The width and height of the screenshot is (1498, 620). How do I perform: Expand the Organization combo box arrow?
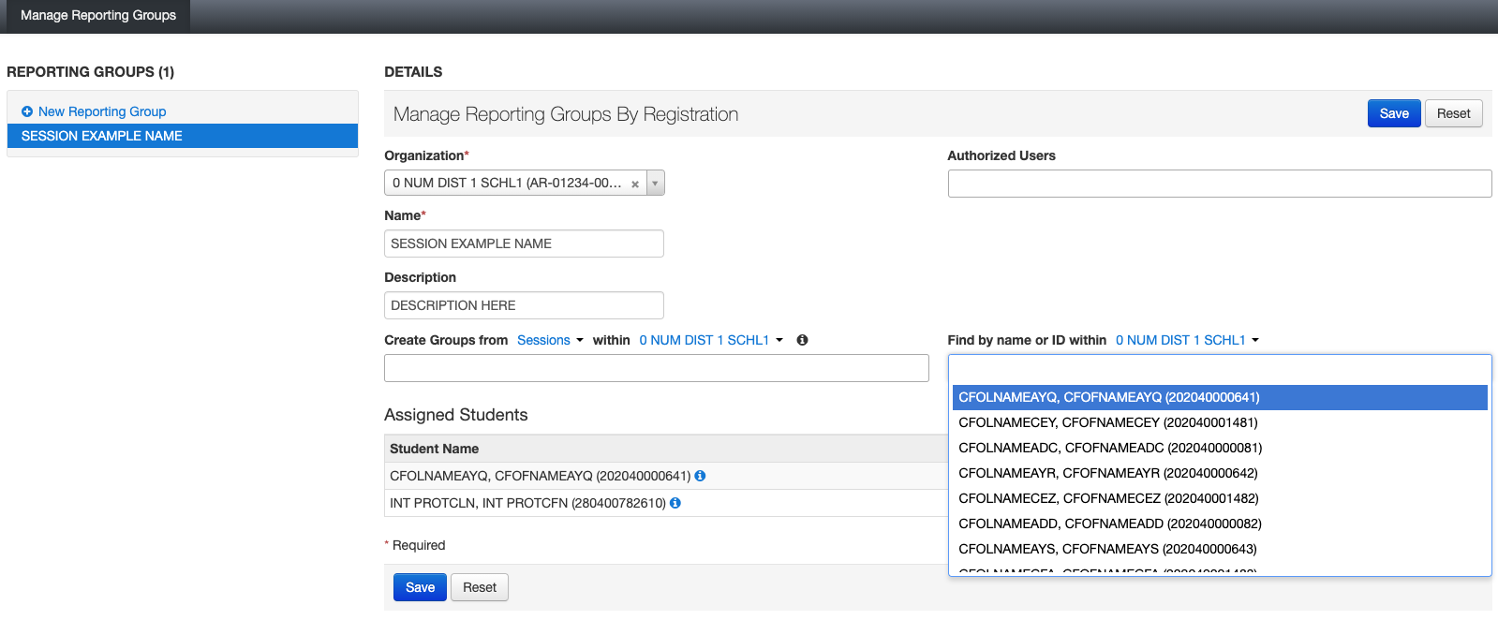pyautogui.click(x=655, y=184)
